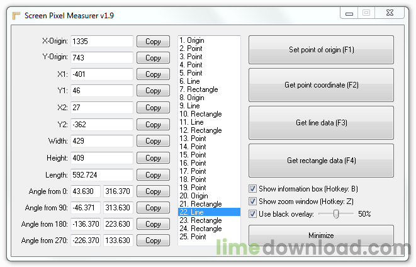This screenshot has height=267, width=416.
Task: Copy the X2 value
Action: coord(153,108)
